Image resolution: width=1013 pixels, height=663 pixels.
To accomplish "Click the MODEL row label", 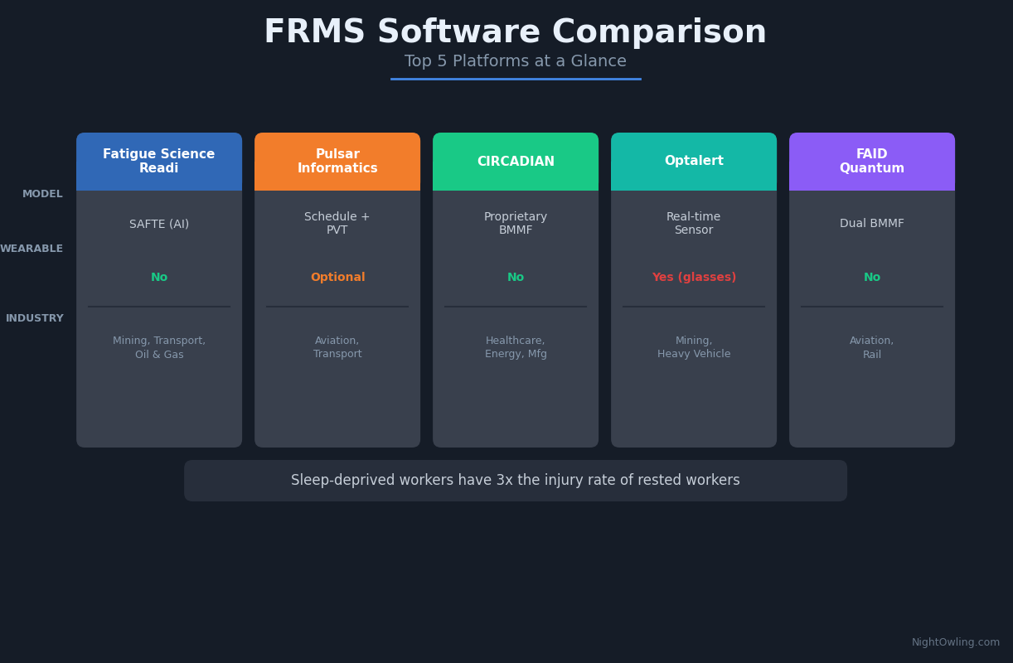I will (42, 194).
